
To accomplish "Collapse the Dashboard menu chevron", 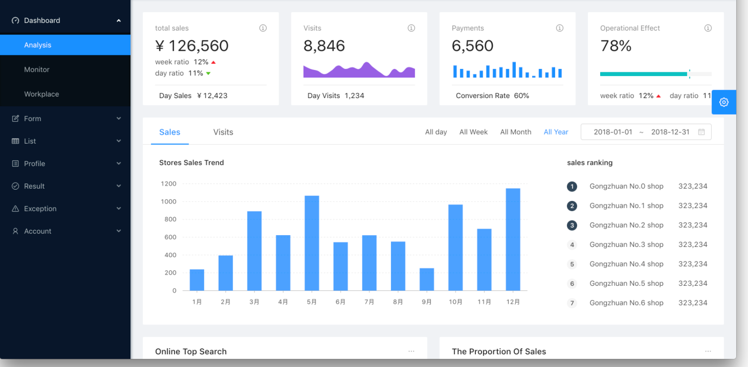I will click(x=119, y=21).
